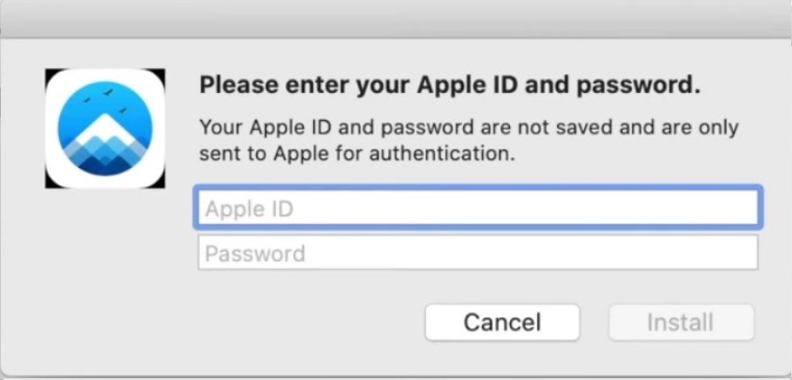Click the blue mountain app icon

(x=104, y=129)
